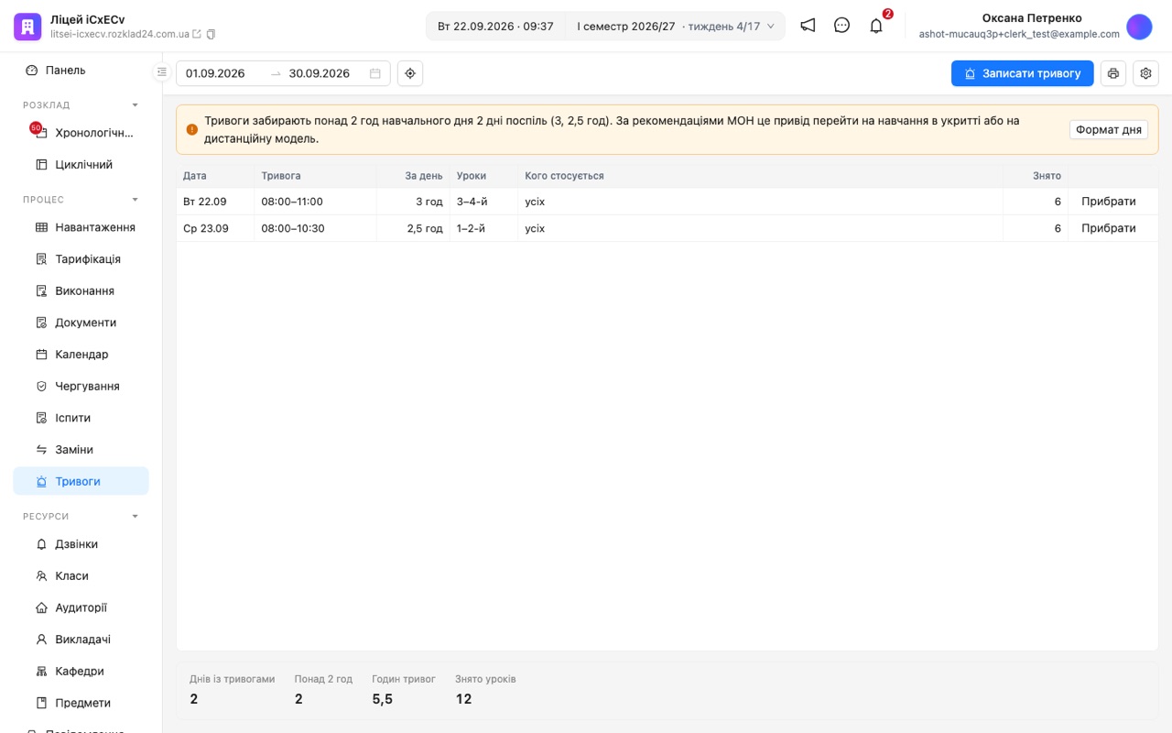Open Хронологічний schedule item
This screenshot has width=1172, height=733.
(81, 133)
